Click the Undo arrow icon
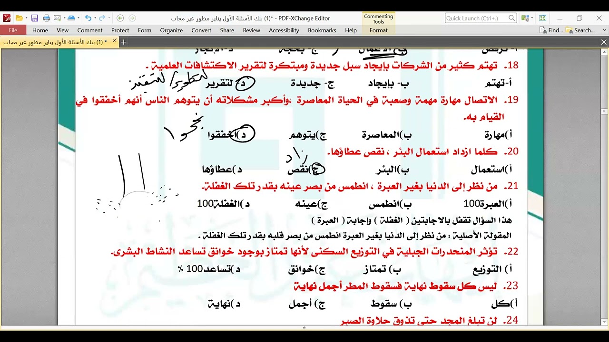 pyautogui.click(x=88, y=18)
